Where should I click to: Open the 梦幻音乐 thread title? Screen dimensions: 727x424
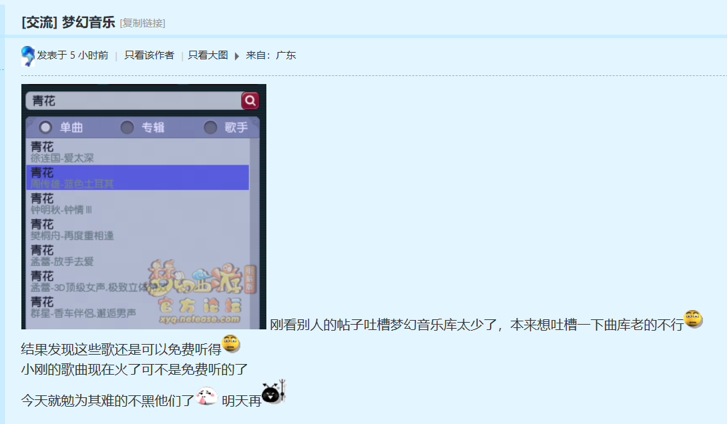pos(89,22)
